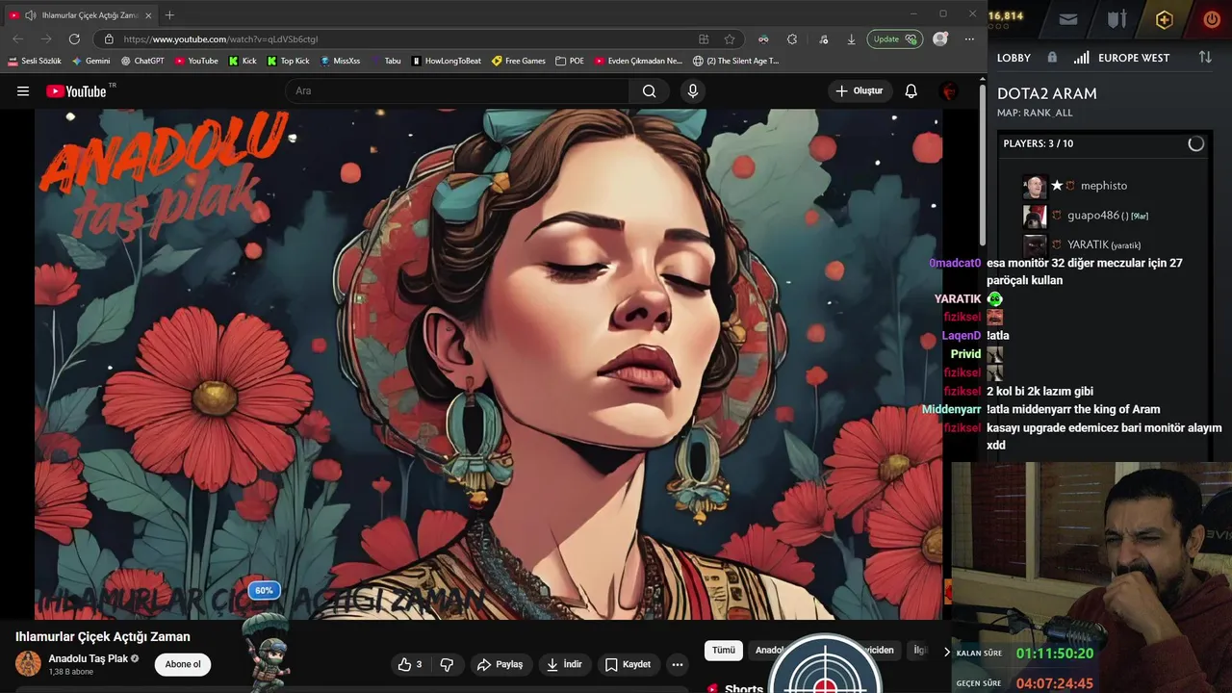The image size is (1232, 693).
Task: Click the lobby swap arrows icon
Action: point(1205,58)
